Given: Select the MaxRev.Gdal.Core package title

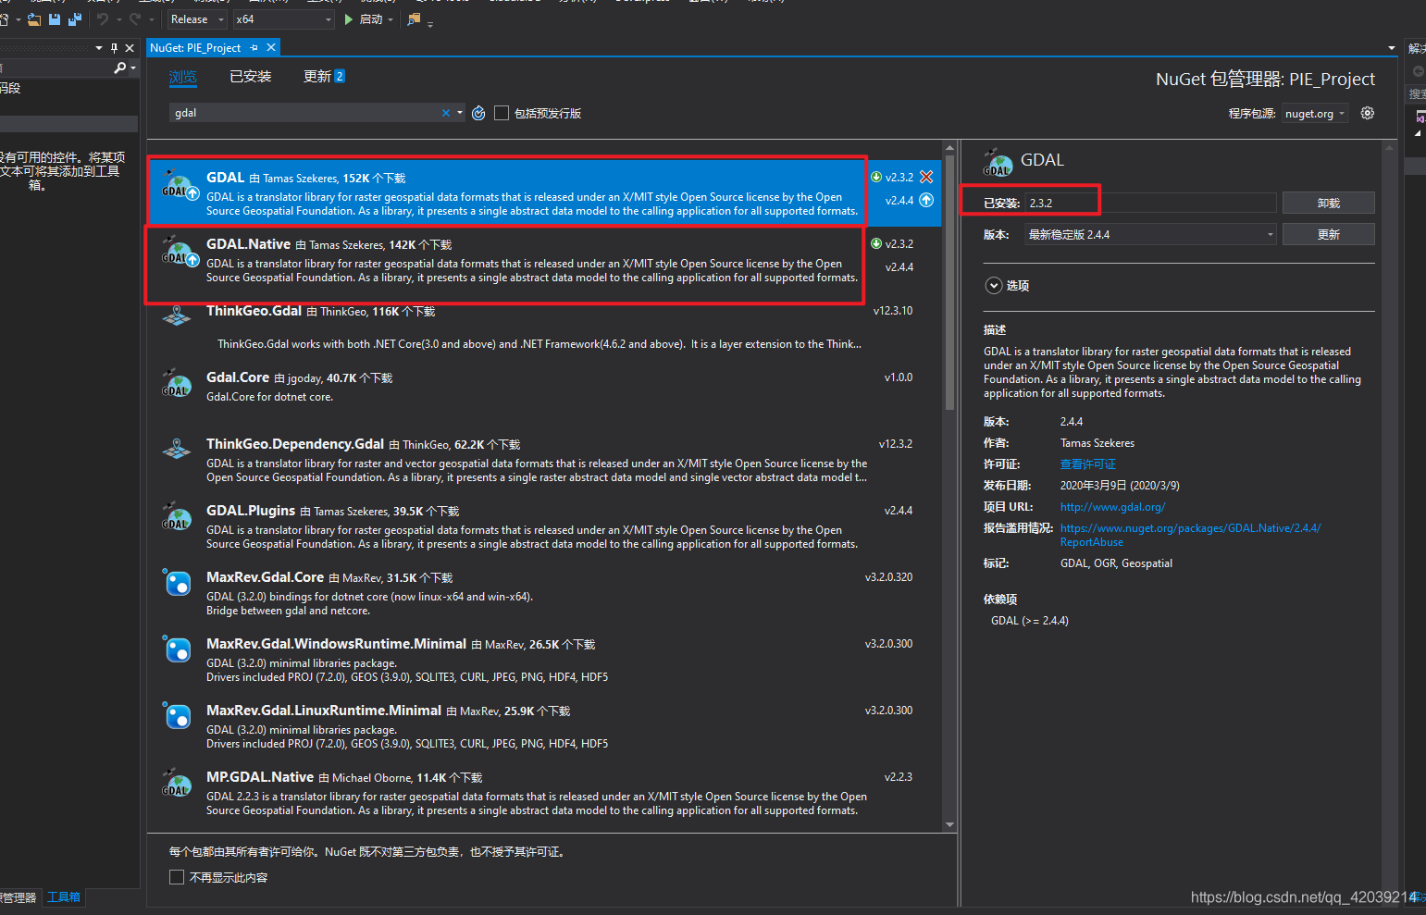Looking at the screenshot, I should point(265,577).
